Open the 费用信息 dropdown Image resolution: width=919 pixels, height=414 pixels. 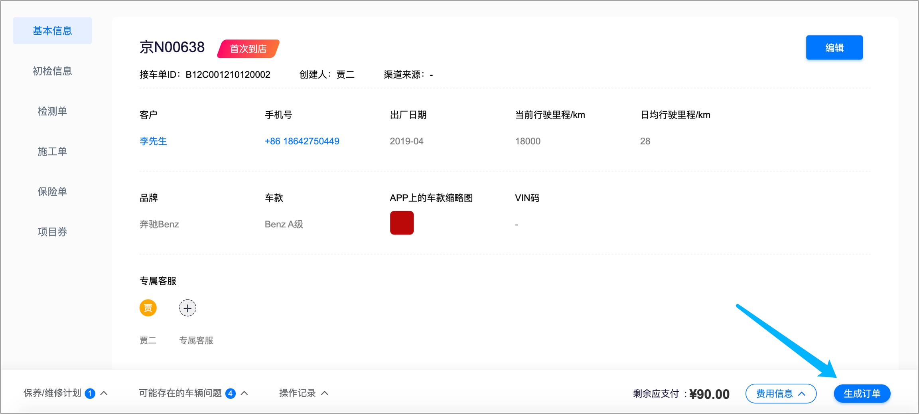pos(781,394)
